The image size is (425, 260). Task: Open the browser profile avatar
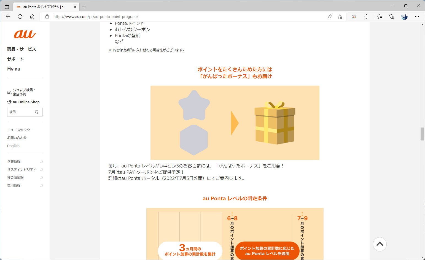(404, 17)
